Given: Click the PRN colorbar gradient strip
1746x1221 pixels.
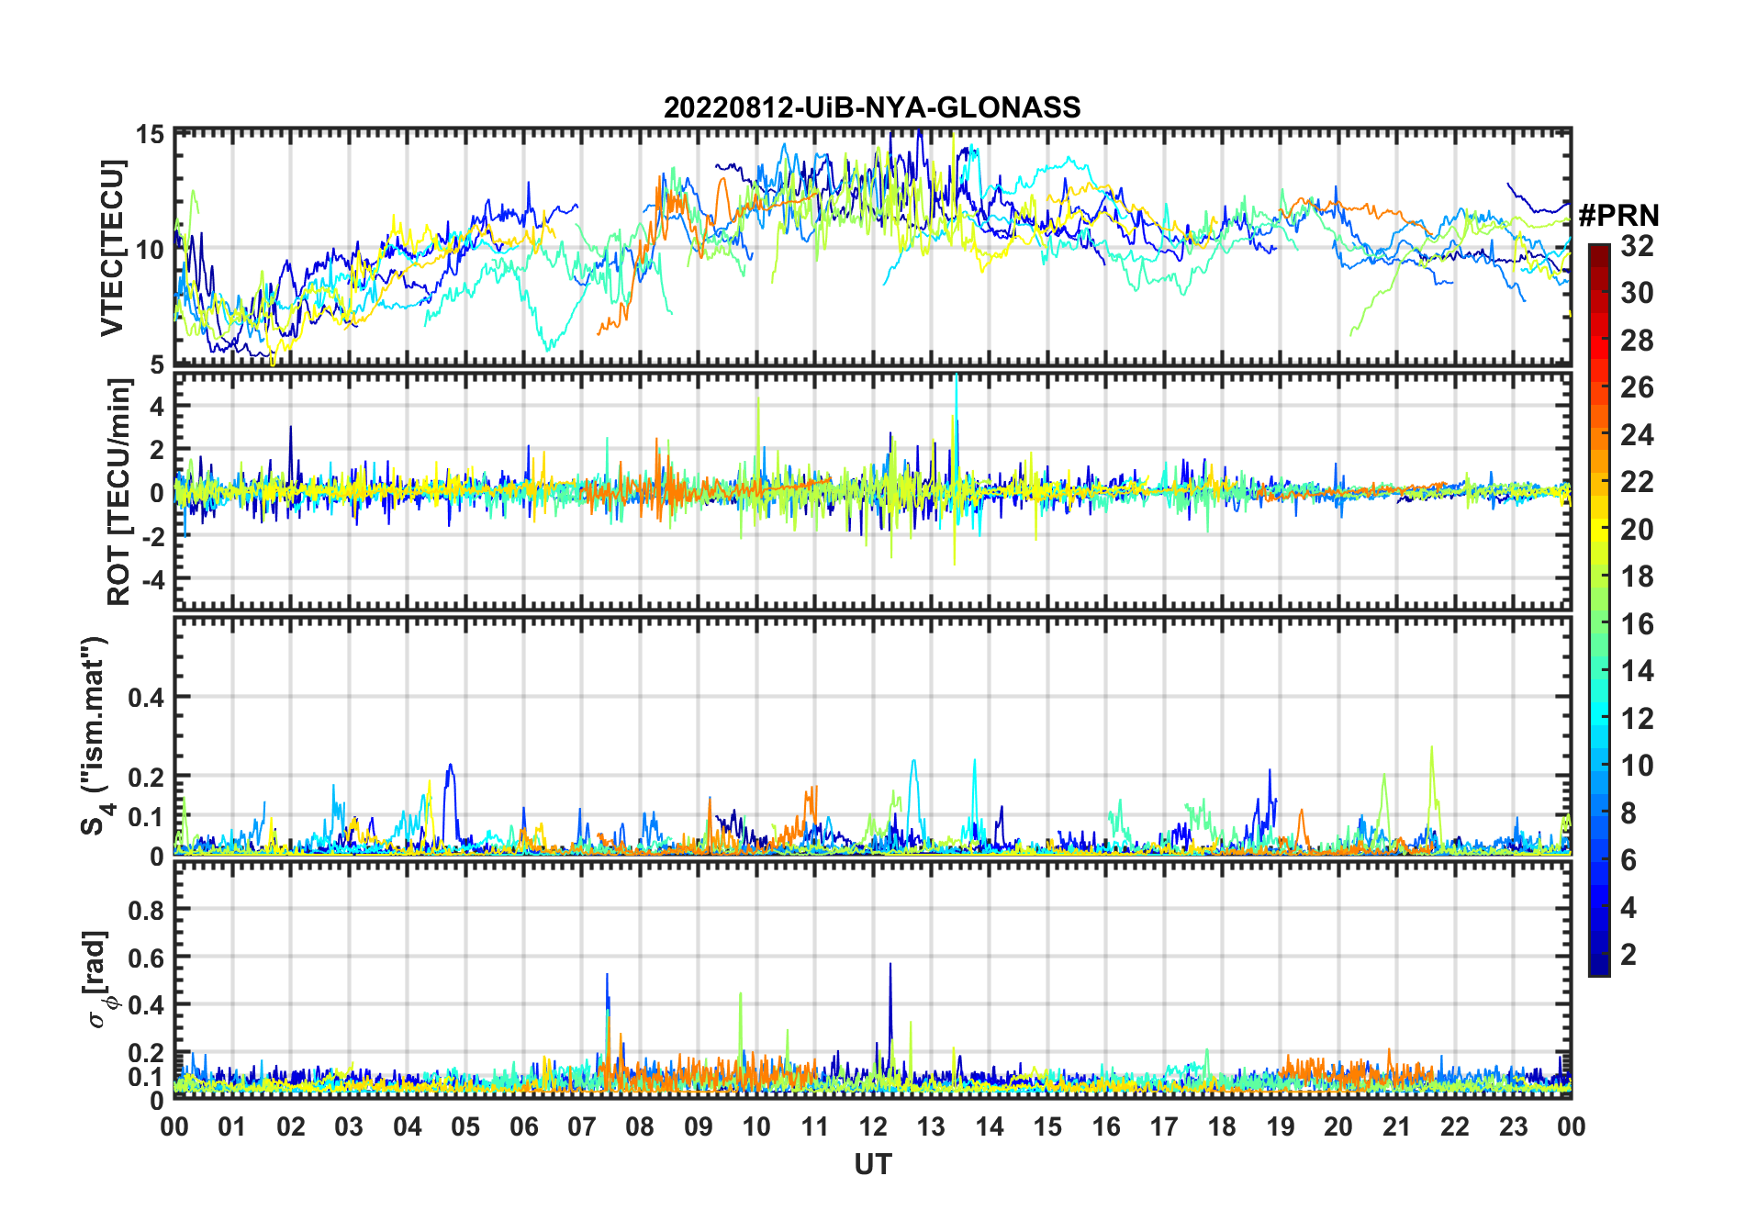Looking at the screenshot, I should (x=1598, y=610).
